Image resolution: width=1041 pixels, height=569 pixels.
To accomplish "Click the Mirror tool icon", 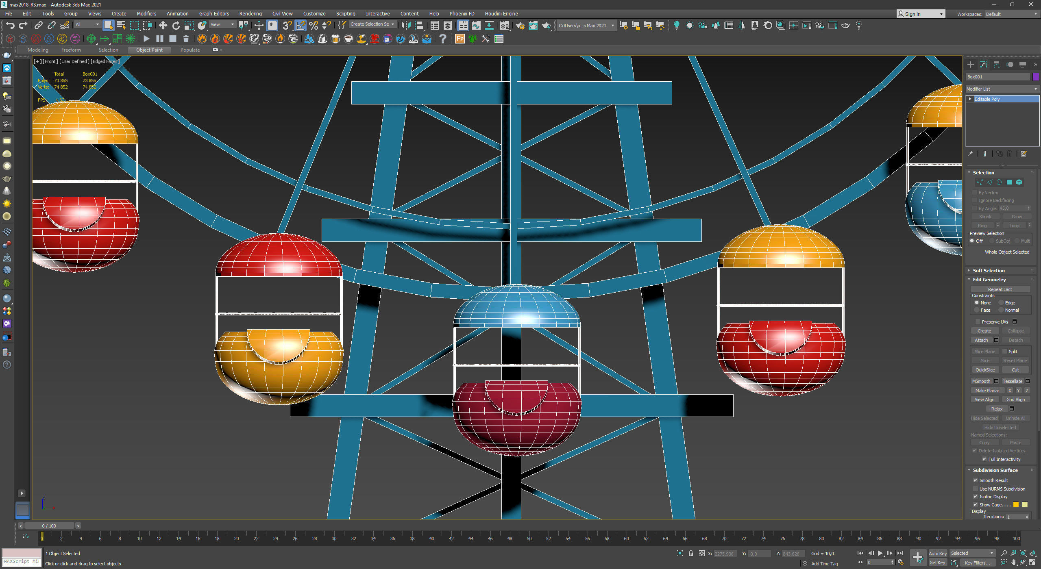I will [x=405, y=26].
